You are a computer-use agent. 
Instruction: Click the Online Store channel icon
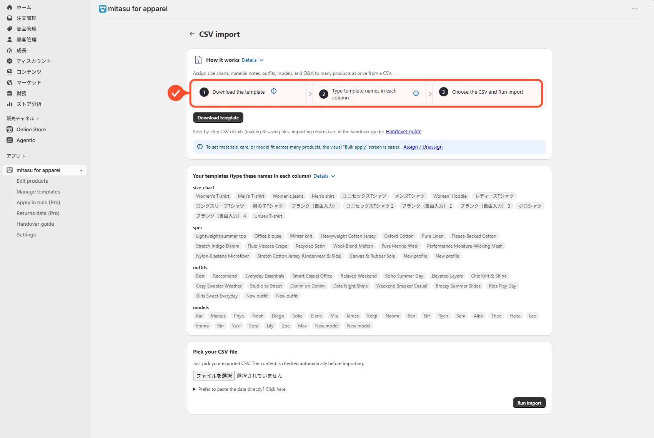pos(10,129)
